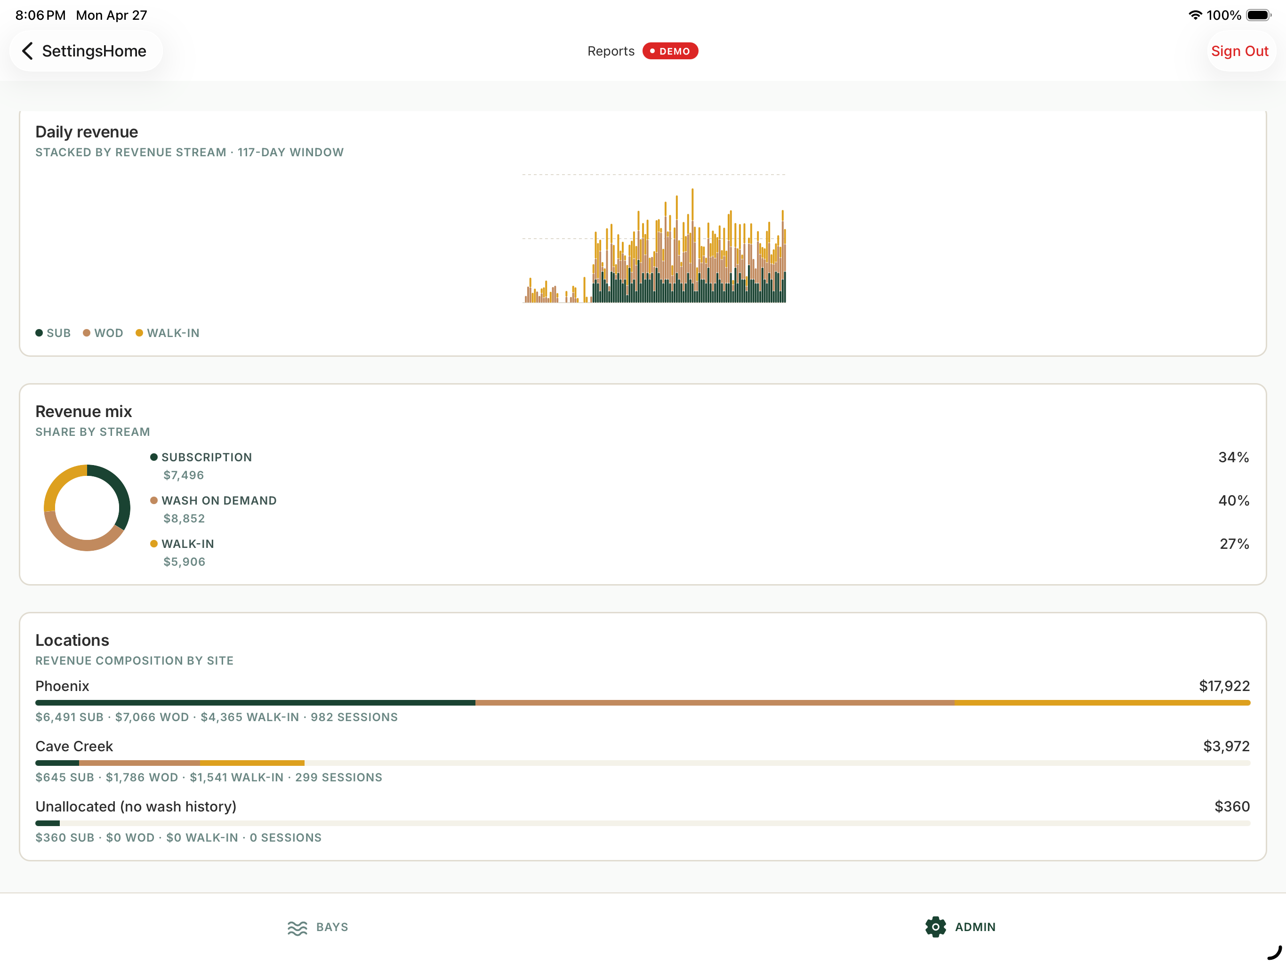Click the 27% walk-in share
Viewport: 1286px width, 964px height.
pos(1234,544)
